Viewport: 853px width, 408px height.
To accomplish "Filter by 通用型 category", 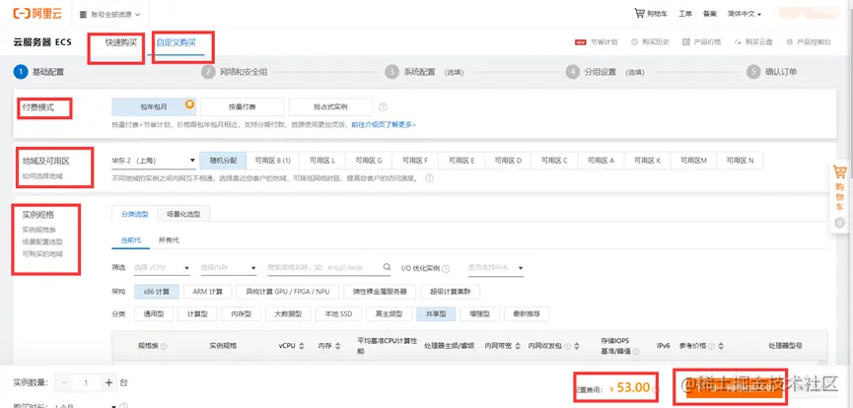I will 154,314.
